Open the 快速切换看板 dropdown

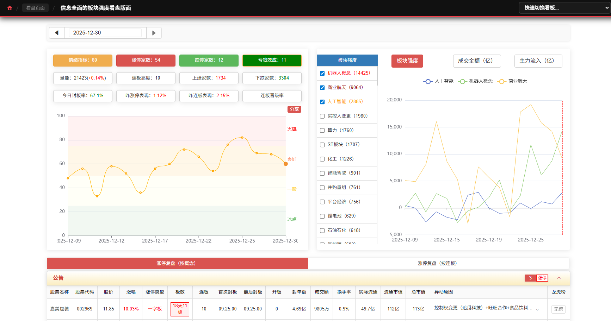pos(564,7)
